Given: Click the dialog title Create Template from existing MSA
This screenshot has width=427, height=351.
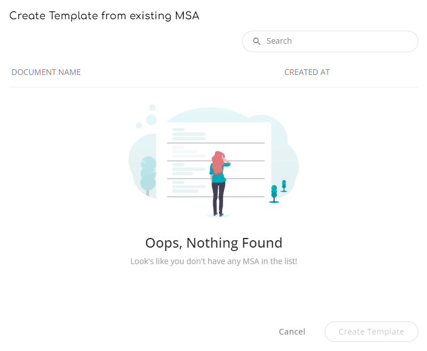Looking at the screenshot, I should point(104,16).
